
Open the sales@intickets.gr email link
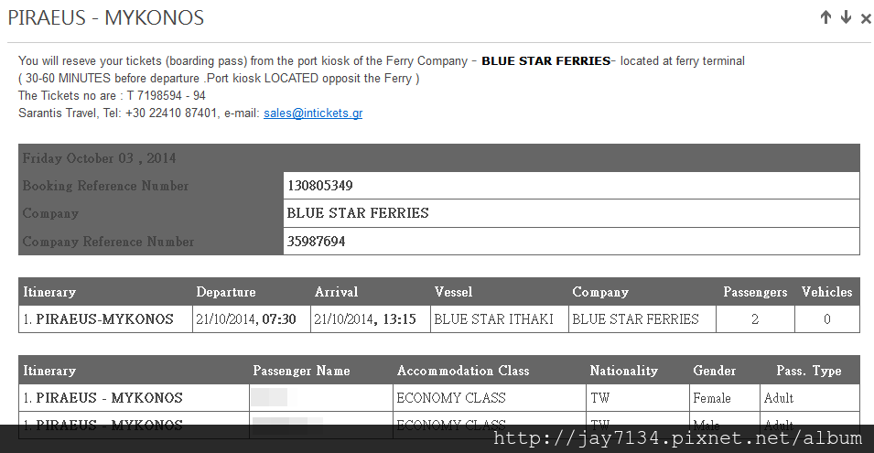point(313,113)
